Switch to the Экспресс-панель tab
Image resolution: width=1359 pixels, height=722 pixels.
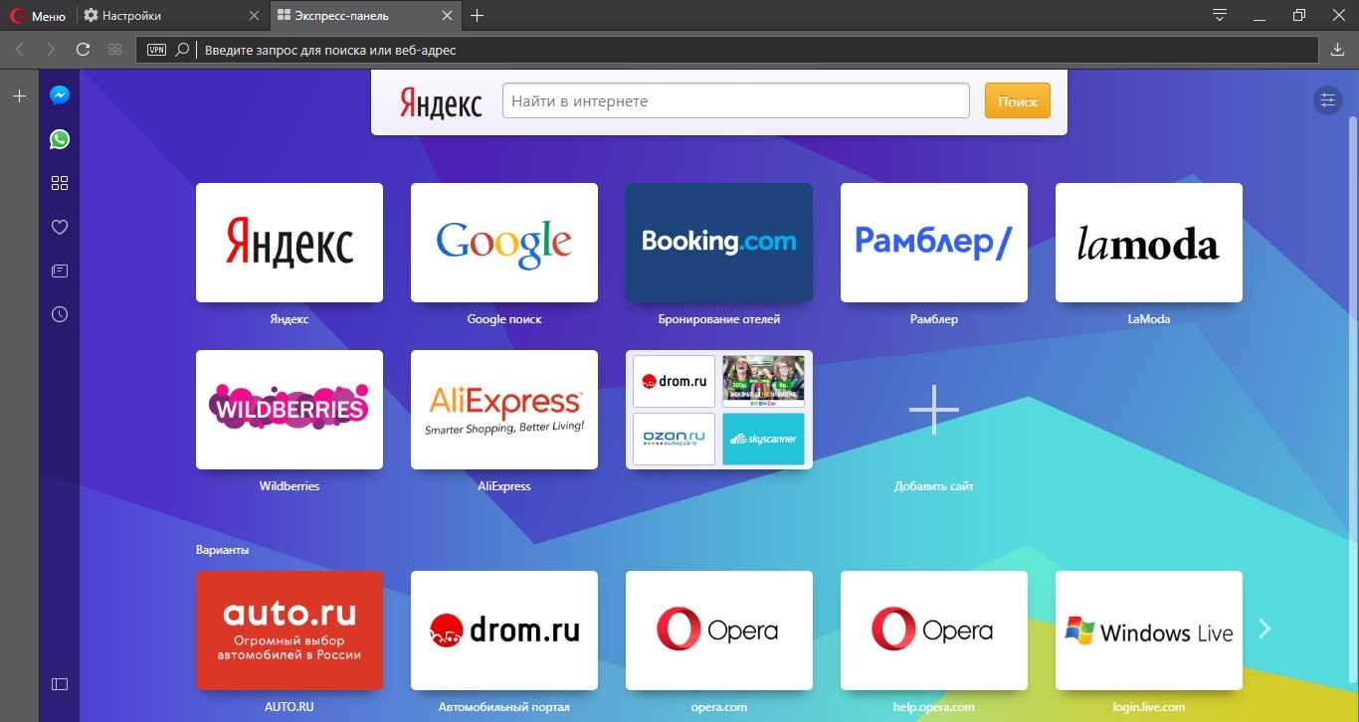tap(364, 16)
